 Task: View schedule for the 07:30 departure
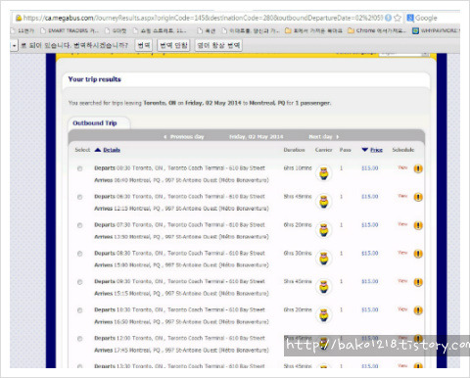pos(402,224)
